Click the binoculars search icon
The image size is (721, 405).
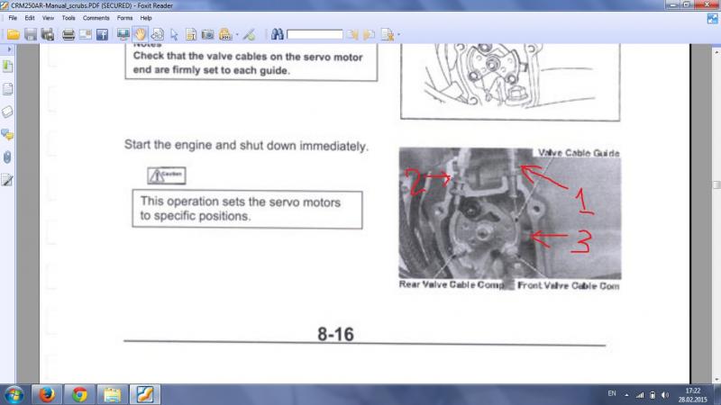(277, 34)
